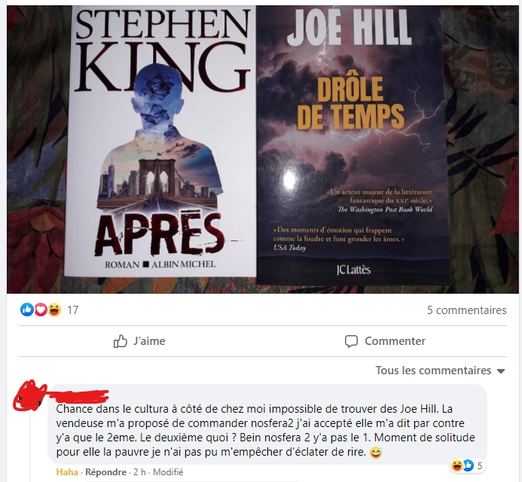Open the Tous les commentaires sort menu

(440, 371)
